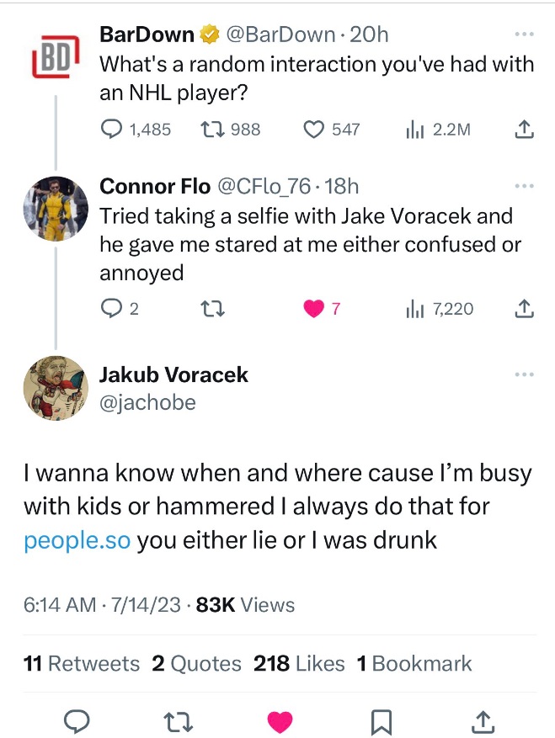Share Jakub Voracek's tweet from bottom bar
This screenshot has width=555, height=738.
(x=483, y=721)
